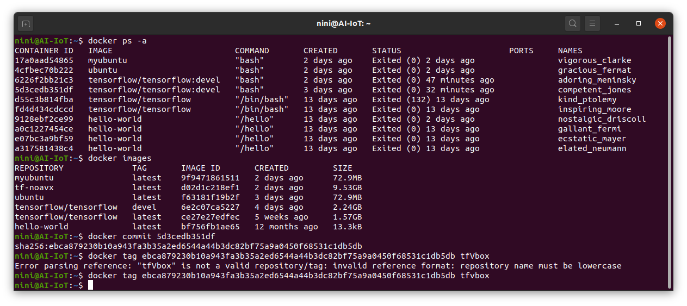Click container name elated_neumann

[x=592, y=148]
